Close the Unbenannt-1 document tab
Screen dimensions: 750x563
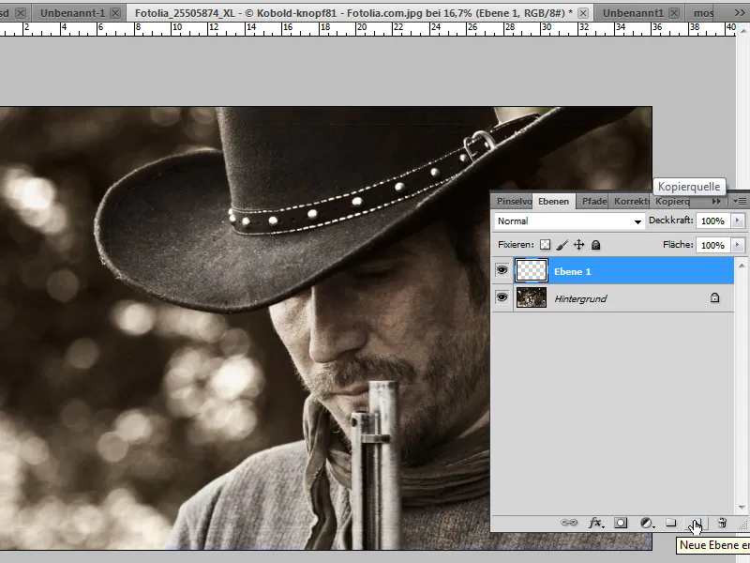tap(115, 13)
